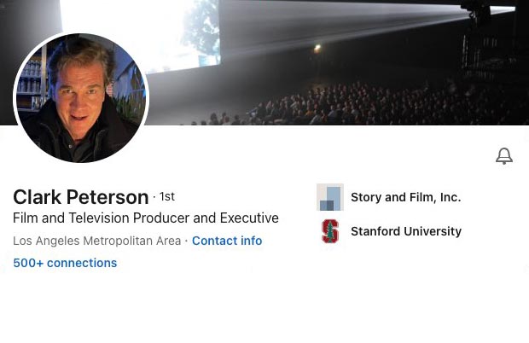Click the Los Angeles Metropolitan Area location text
This screenshot has height=343, width=529.
[x=96, y=241]
